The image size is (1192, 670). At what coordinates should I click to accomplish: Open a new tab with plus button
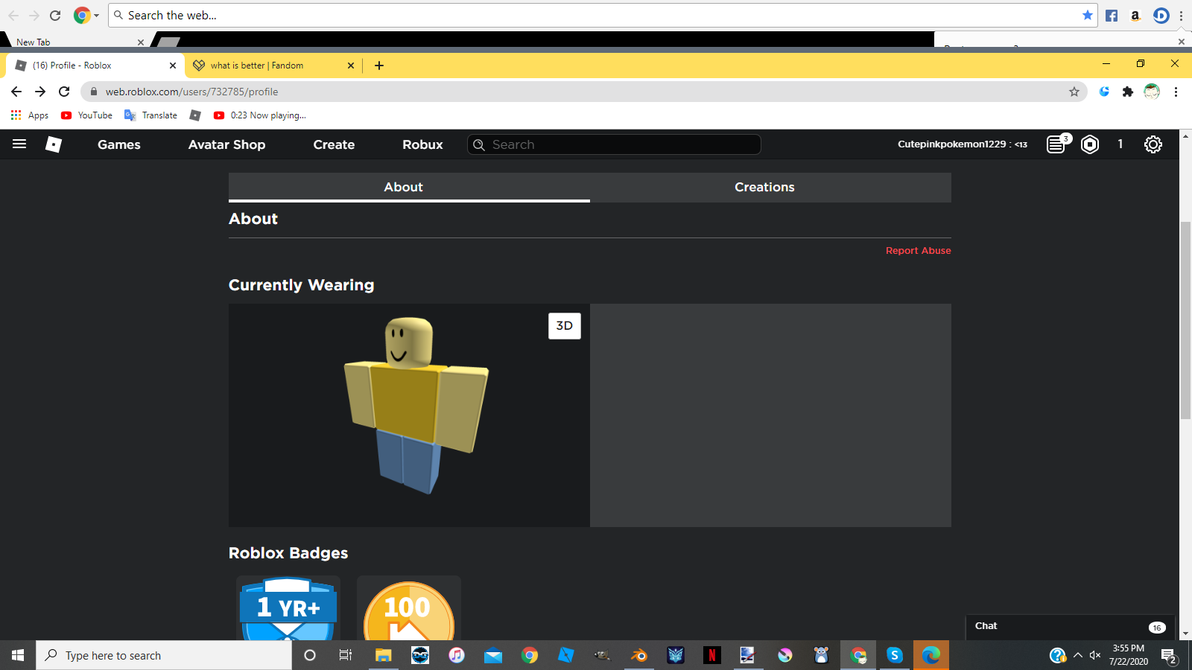pyautogui.click(x=379, y=66)
